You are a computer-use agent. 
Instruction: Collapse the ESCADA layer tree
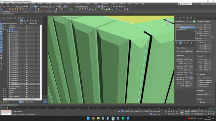coord(4,30)
